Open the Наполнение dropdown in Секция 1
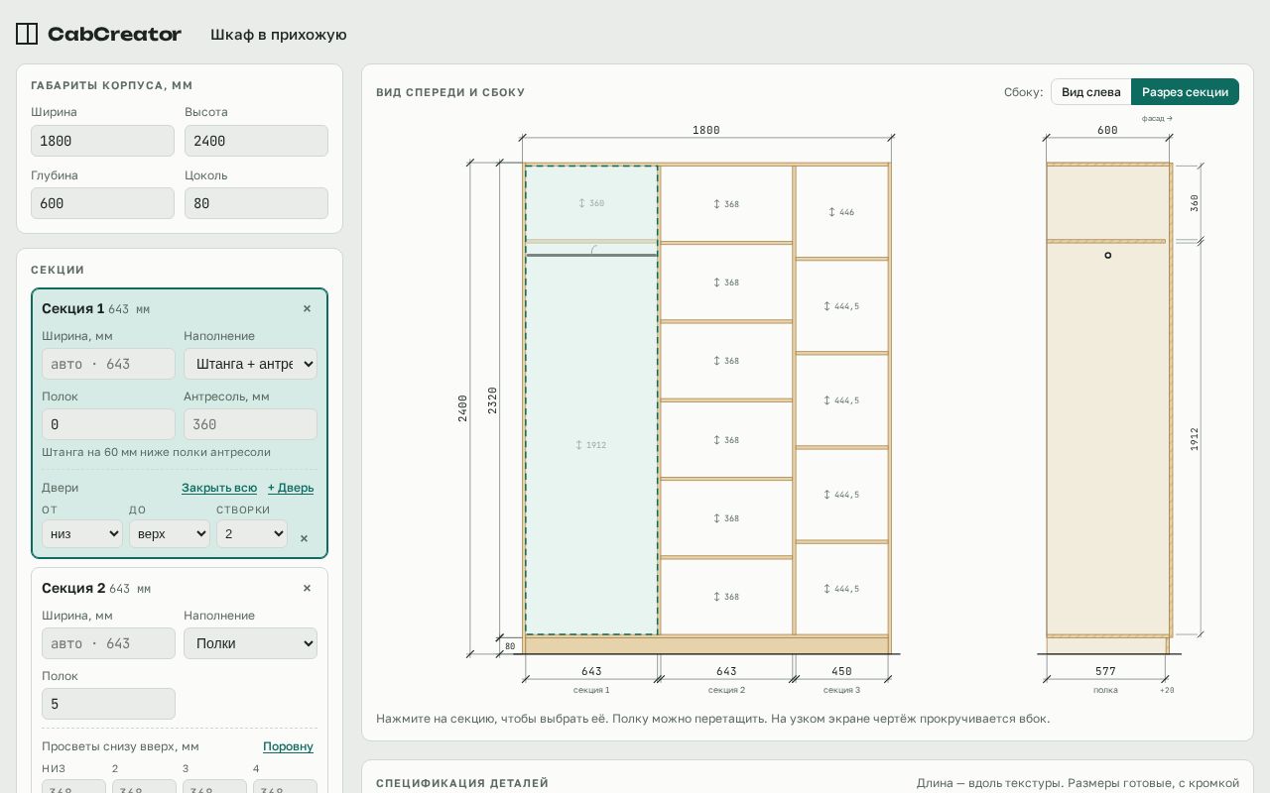1270x793 pixels. pyautogui.click(x=250, y=364)
